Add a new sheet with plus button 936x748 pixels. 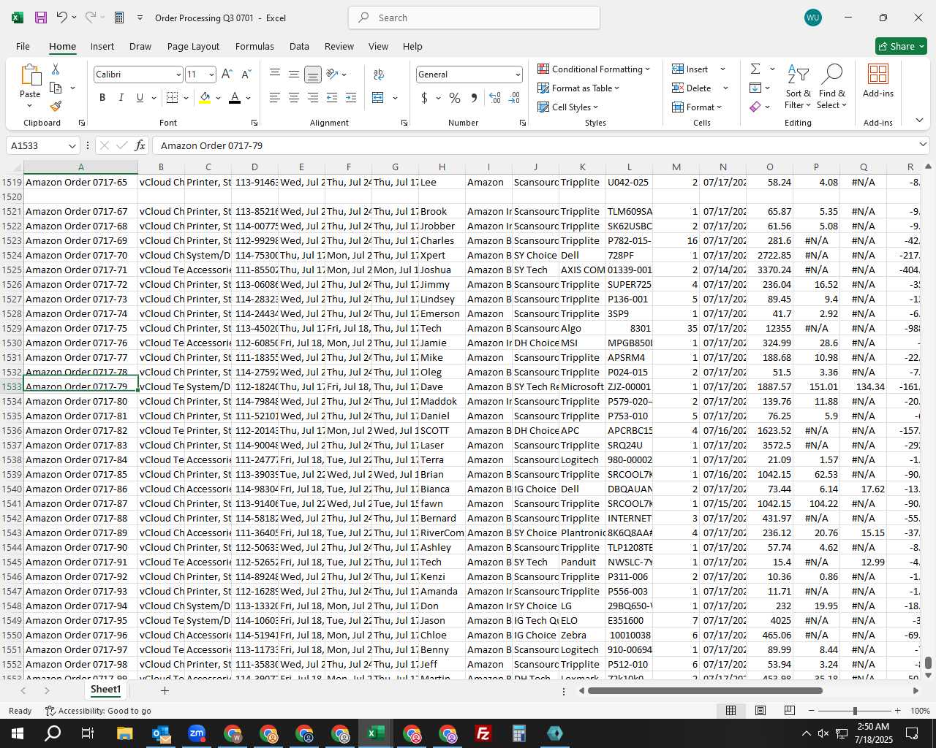click(165, 690)
